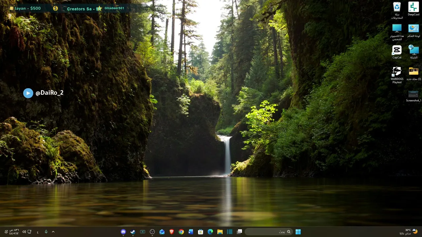Open the teal two-panel taskbar app

tap(230, 232)
